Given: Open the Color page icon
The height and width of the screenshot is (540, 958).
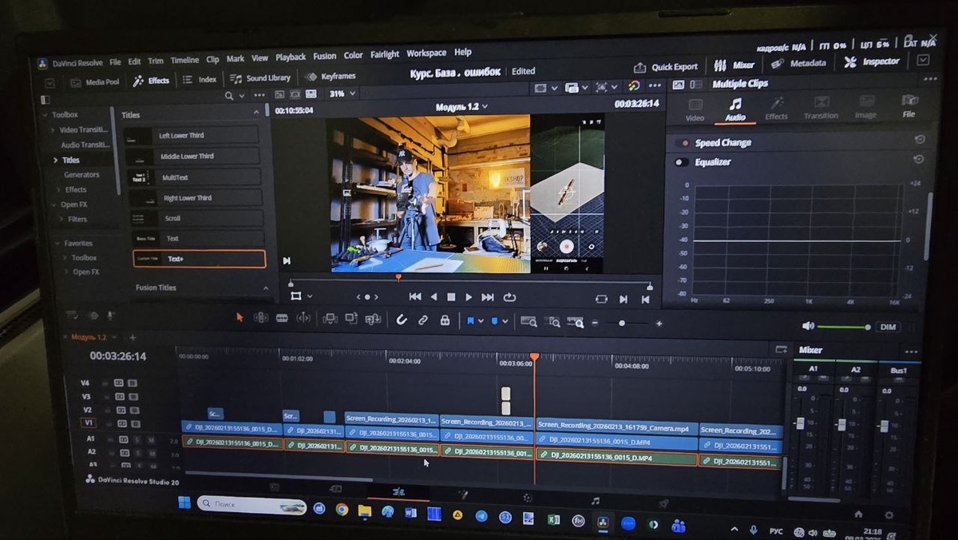Looking at the screenshot, I should [527, 497].
